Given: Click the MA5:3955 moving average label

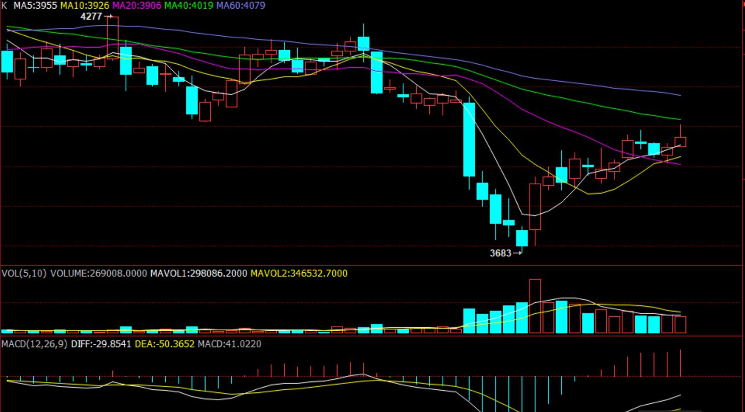Looking at the screenshot, I should (35, 5).
